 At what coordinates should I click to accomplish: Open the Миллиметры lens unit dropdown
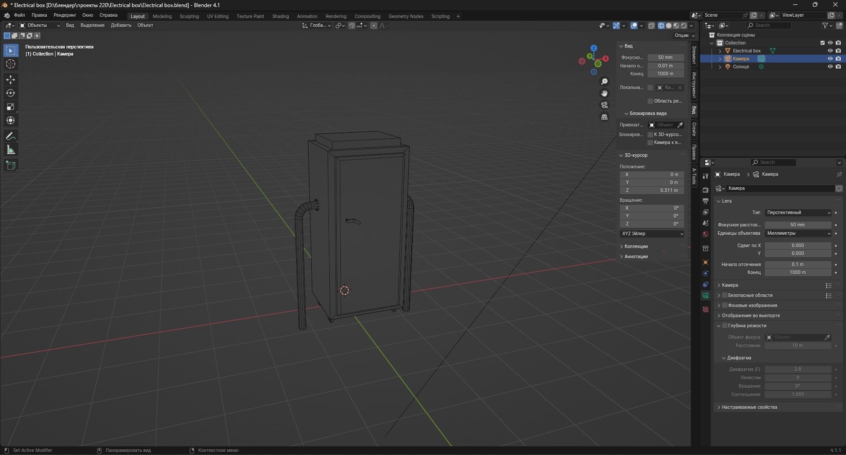click(x=798, y=233)
